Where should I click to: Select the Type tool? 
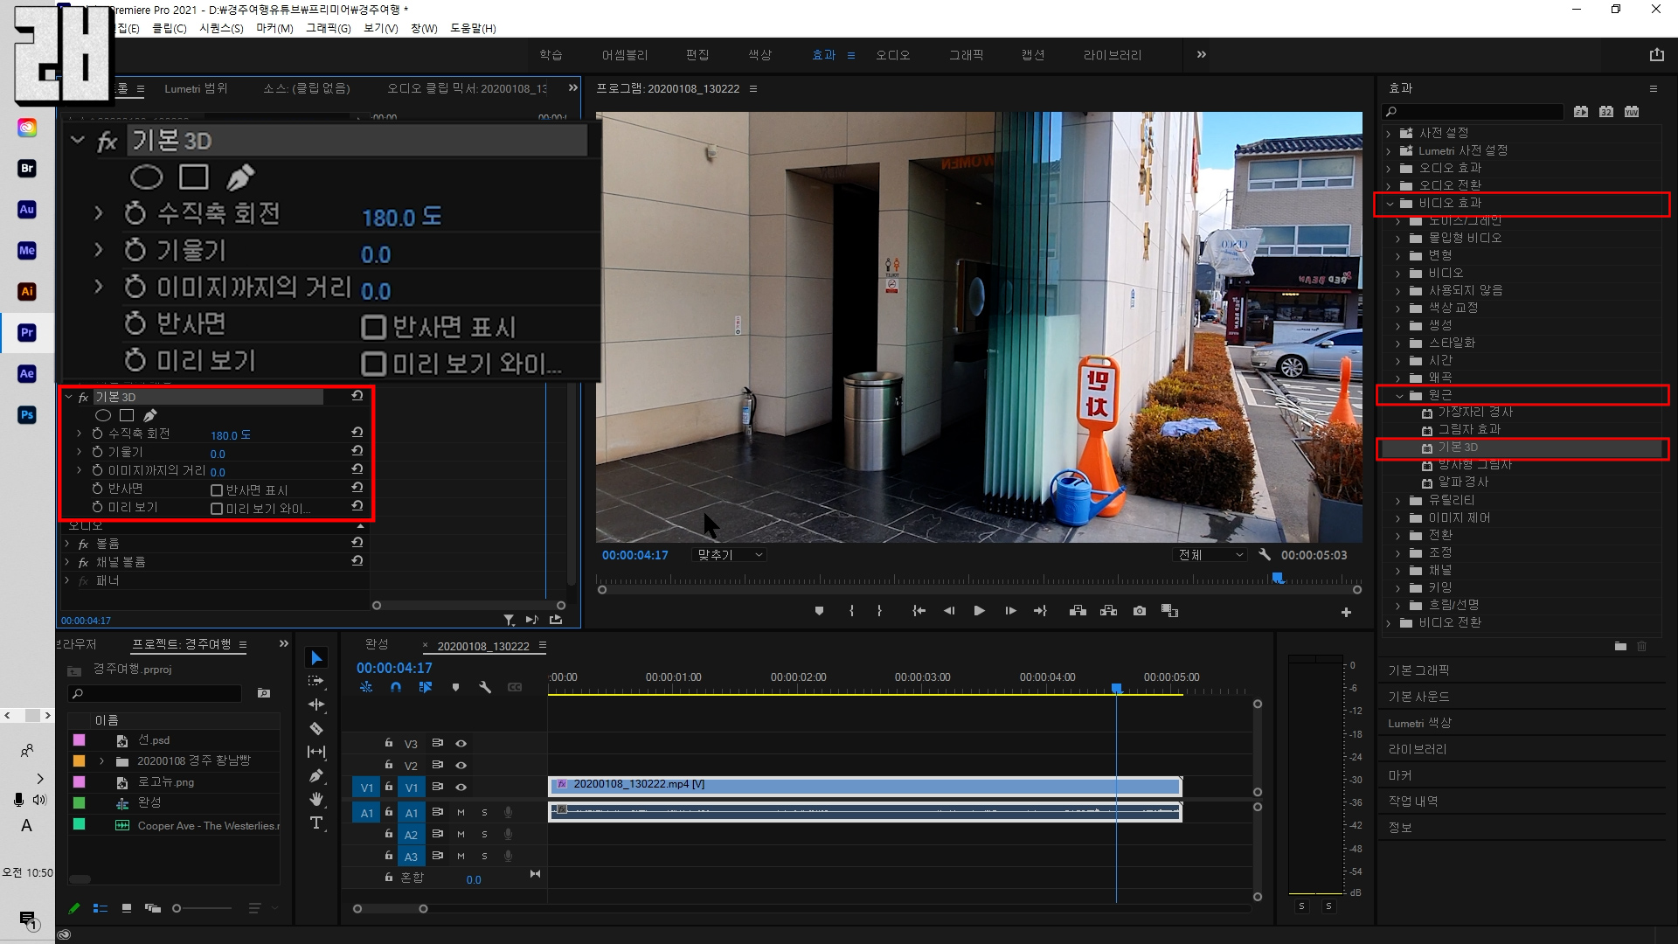(x=316, y=823)
